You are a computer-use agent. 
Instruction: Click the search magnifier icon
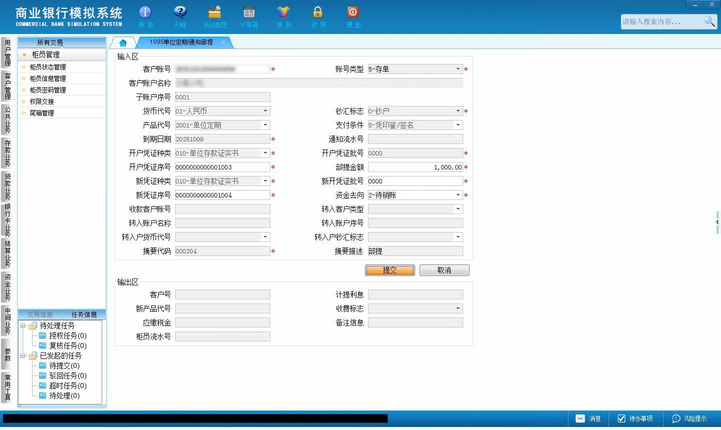709,21
